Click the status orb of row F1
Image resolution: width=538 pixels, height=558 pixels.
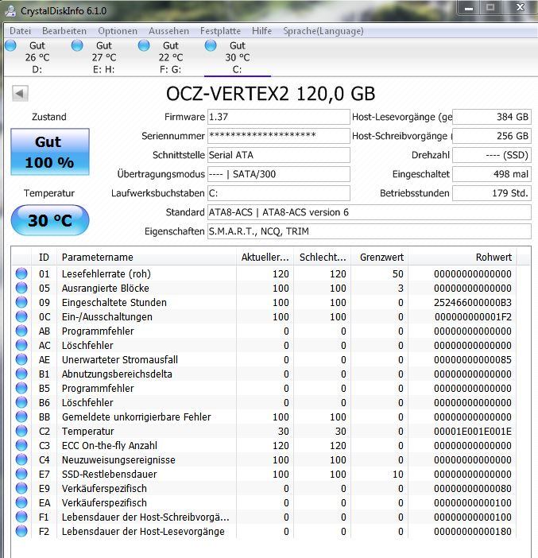pyautogui.click(x=21, y=517)
